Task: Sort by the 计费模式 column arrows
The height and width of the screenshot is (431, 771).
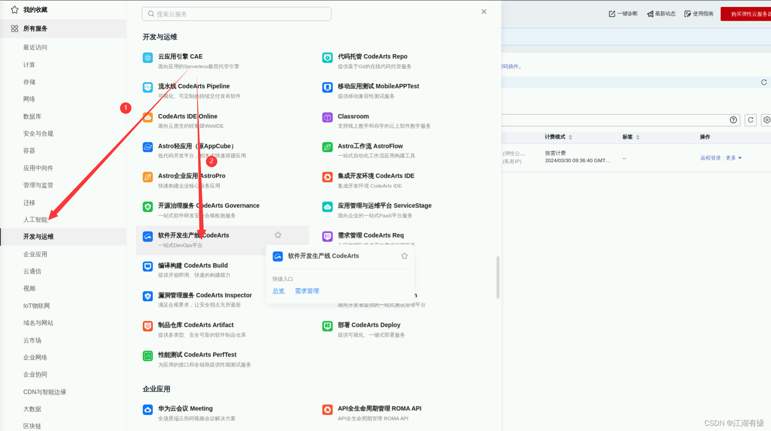Action: (x=570, y=137)
